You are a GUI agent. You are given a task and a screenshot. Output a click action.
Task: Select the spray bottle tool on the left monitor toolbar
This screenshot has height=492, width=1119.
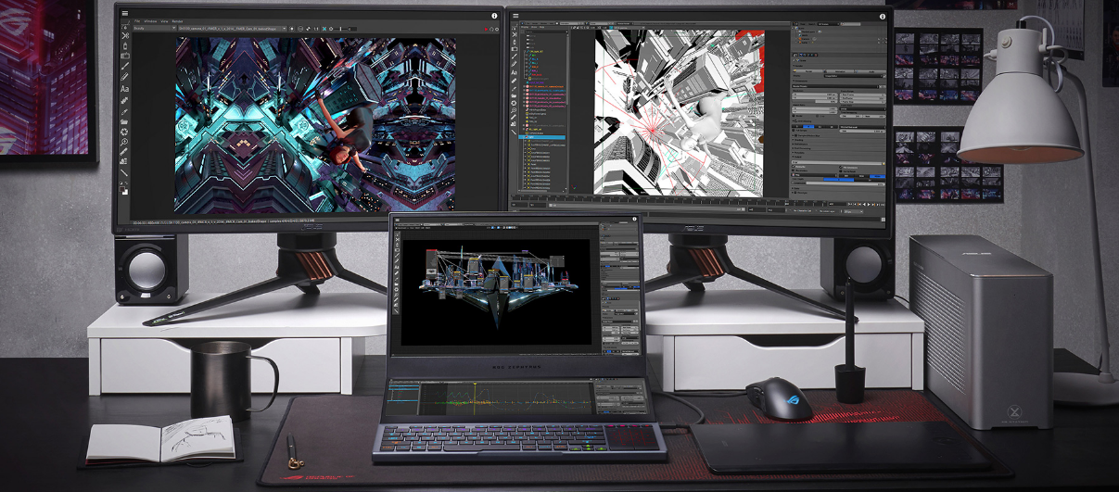point(124,45)
